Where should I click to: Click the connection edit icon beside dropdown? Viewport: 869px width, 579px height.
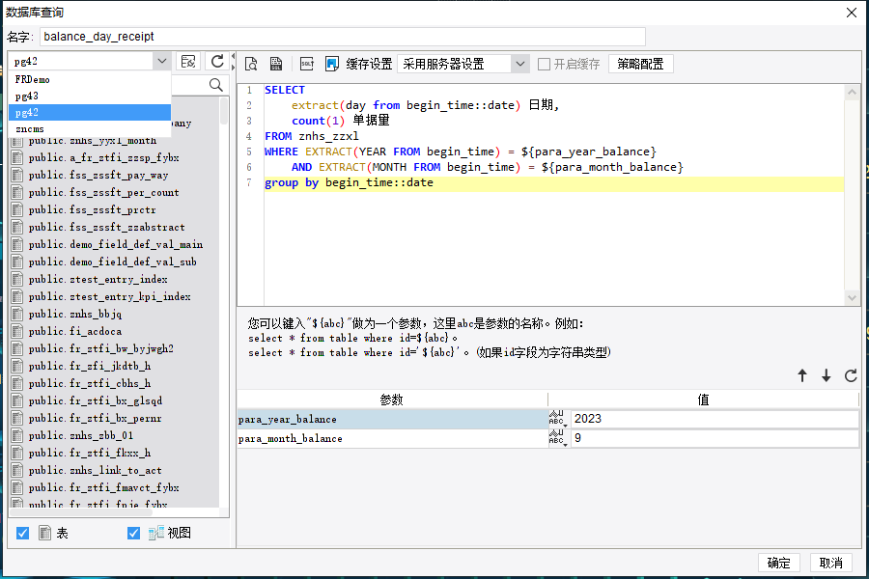pyautogui.click(x=189, y=61)
